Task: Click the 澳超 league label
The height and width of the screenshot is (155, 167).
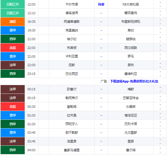Action: click(x=12, y=22)
